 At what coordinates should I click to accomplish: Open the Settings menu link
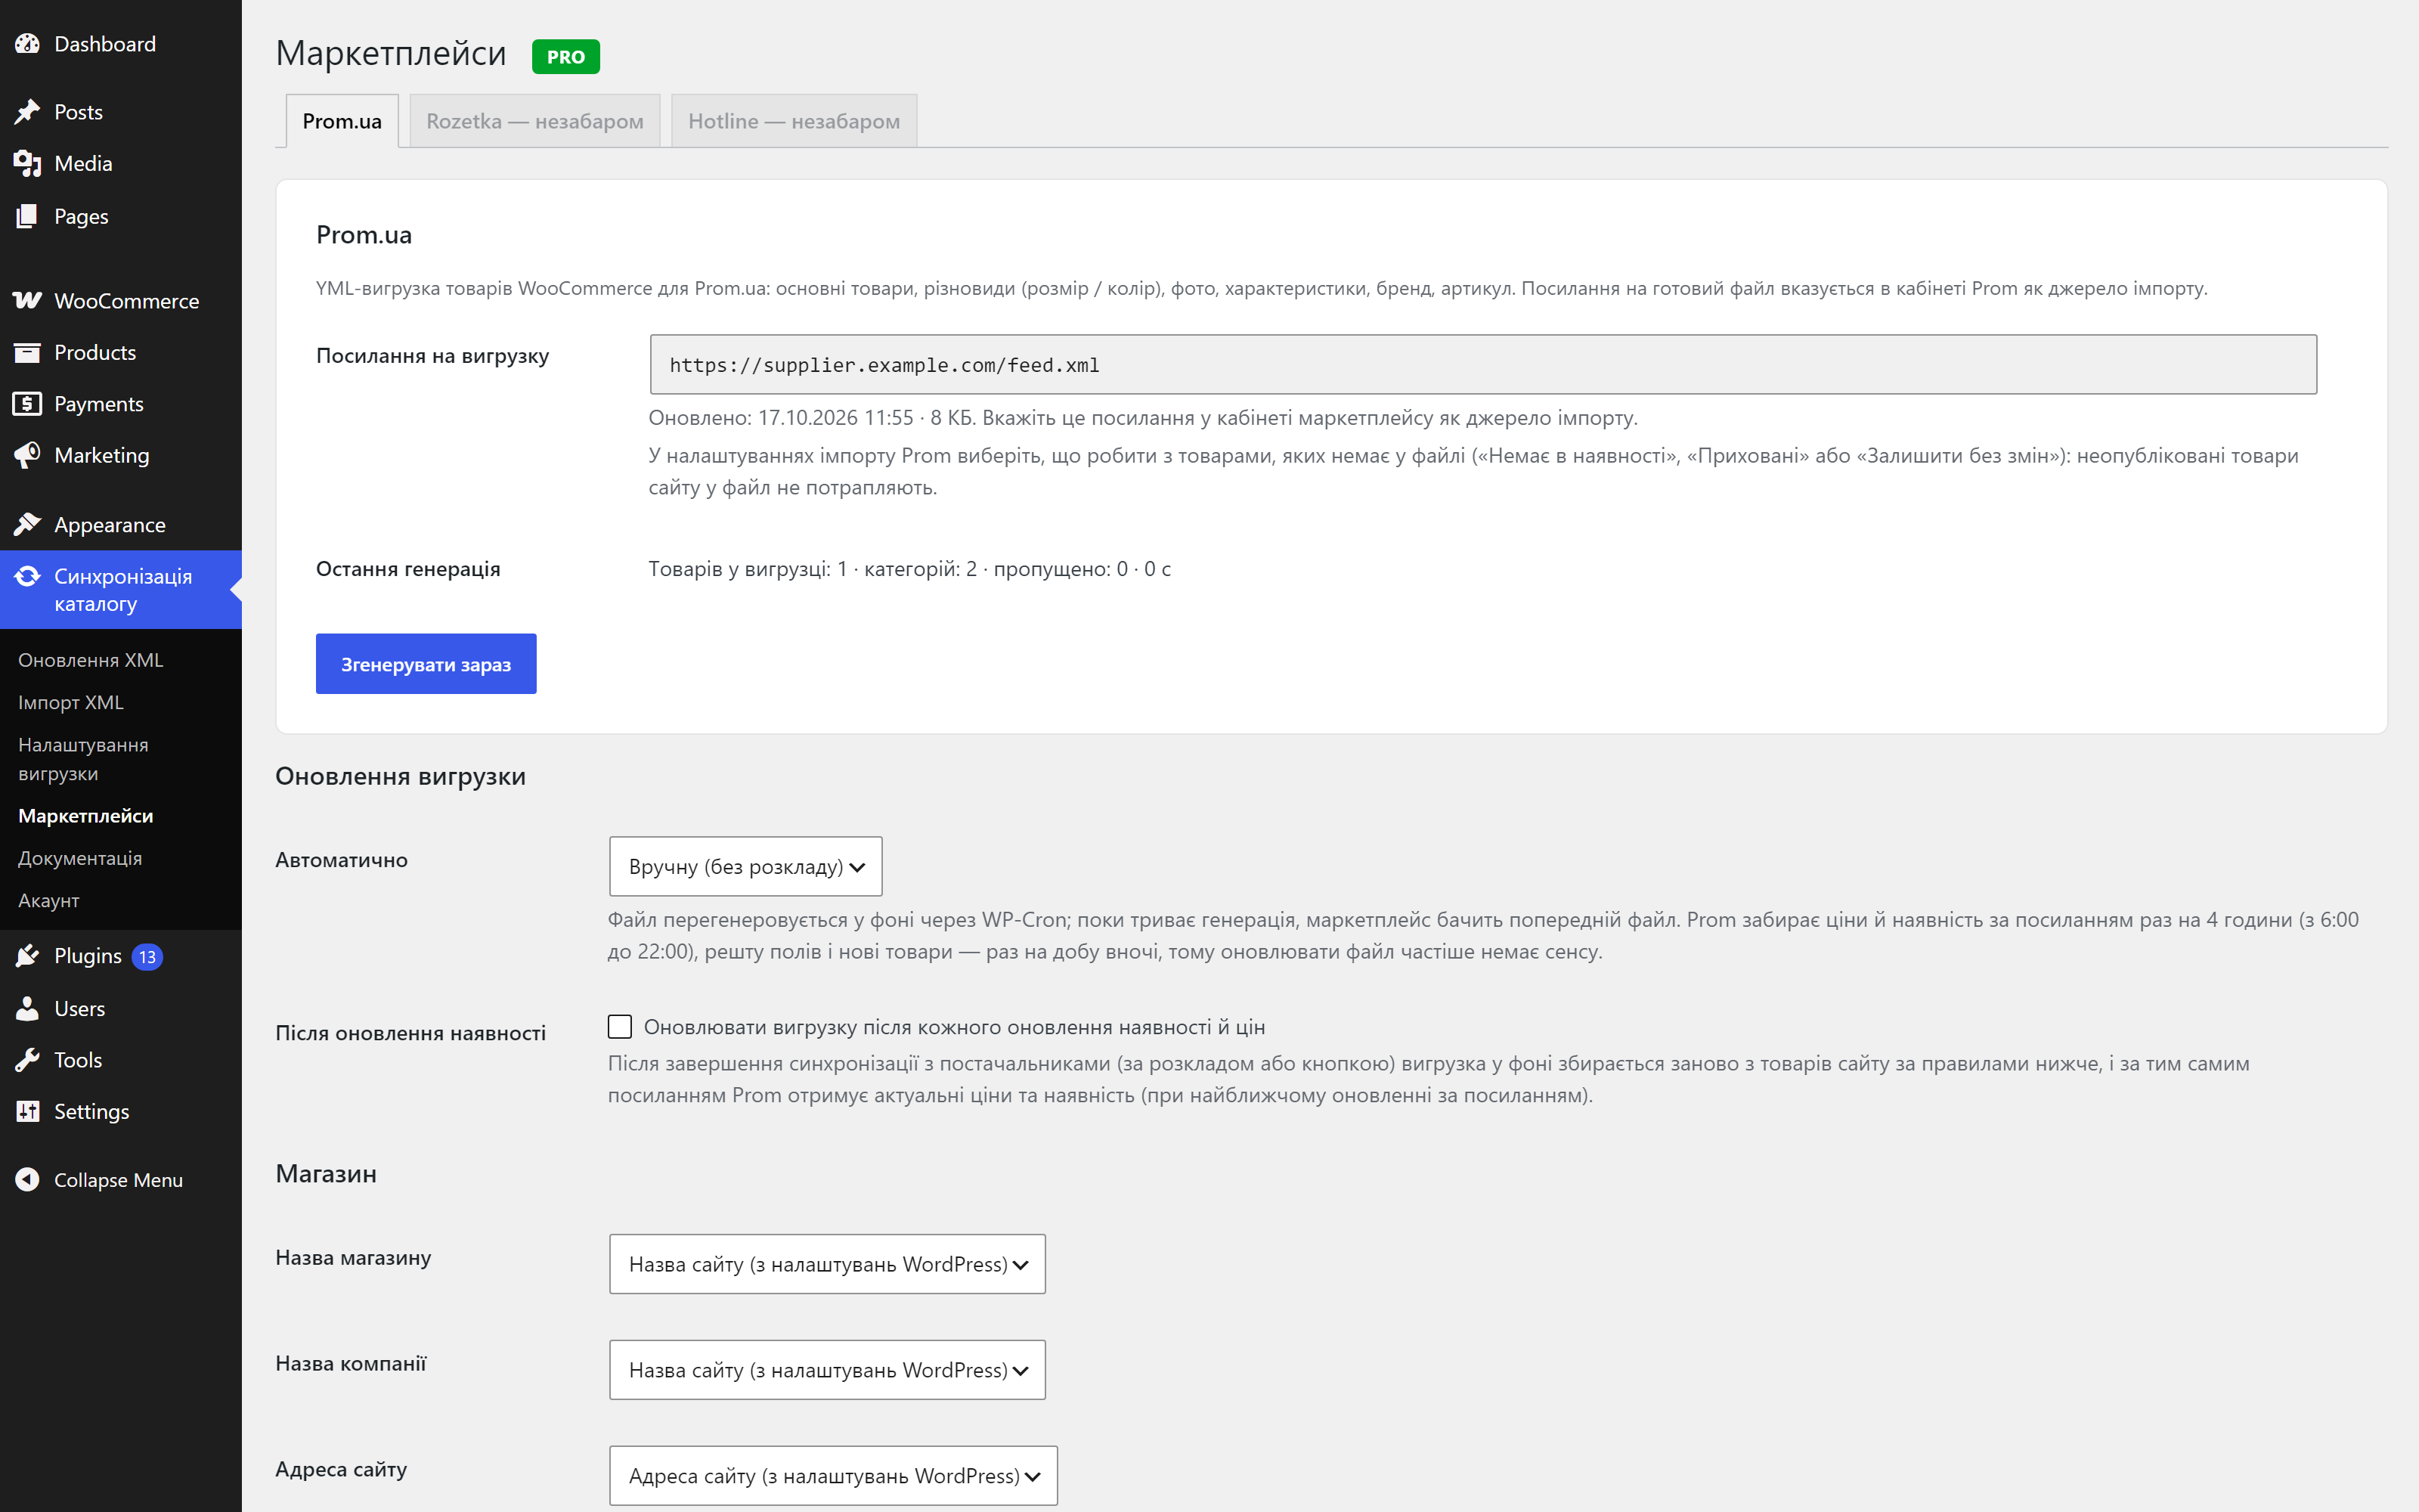[x=92, y=1111]
